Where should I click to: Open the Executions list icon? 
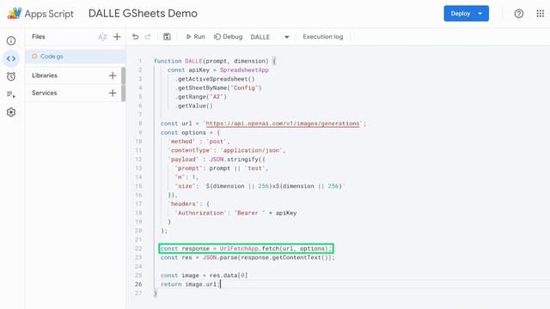point(11,94)
